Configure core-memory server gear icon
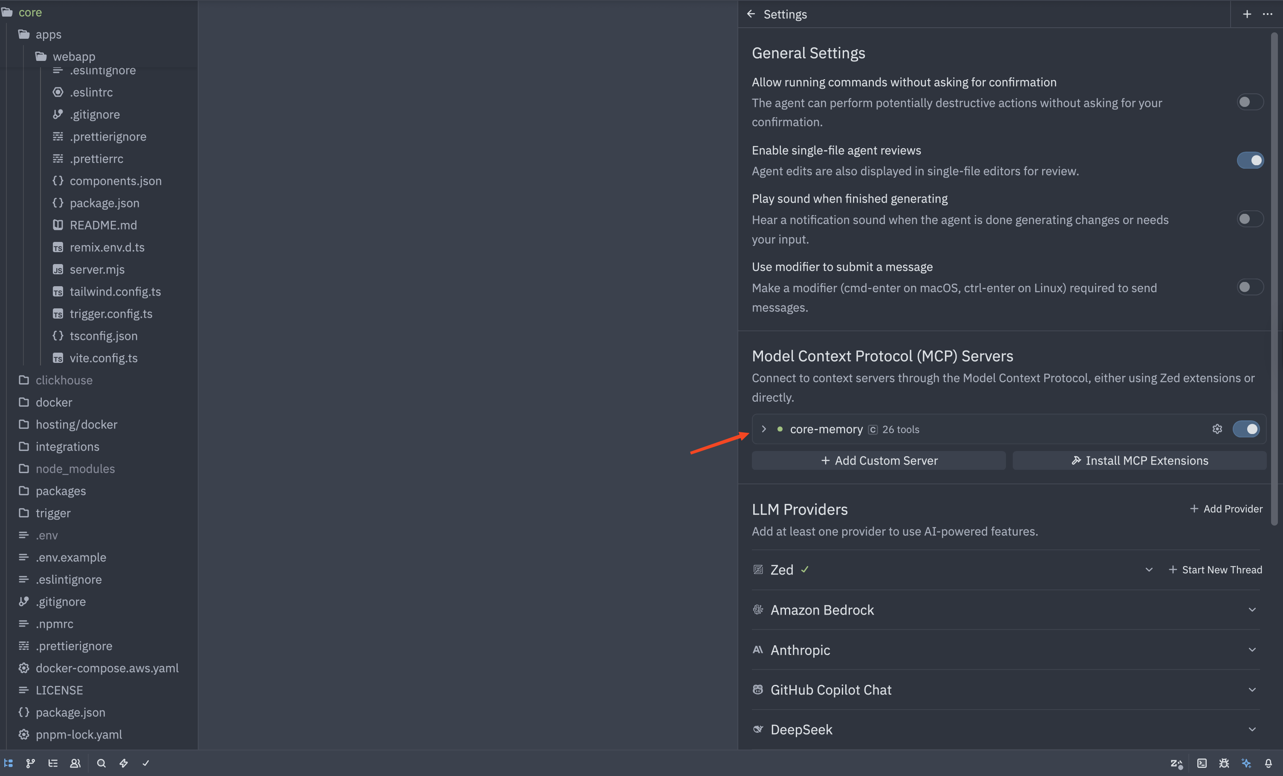This screenshot has height=776, width=1283. point(1217,429)
